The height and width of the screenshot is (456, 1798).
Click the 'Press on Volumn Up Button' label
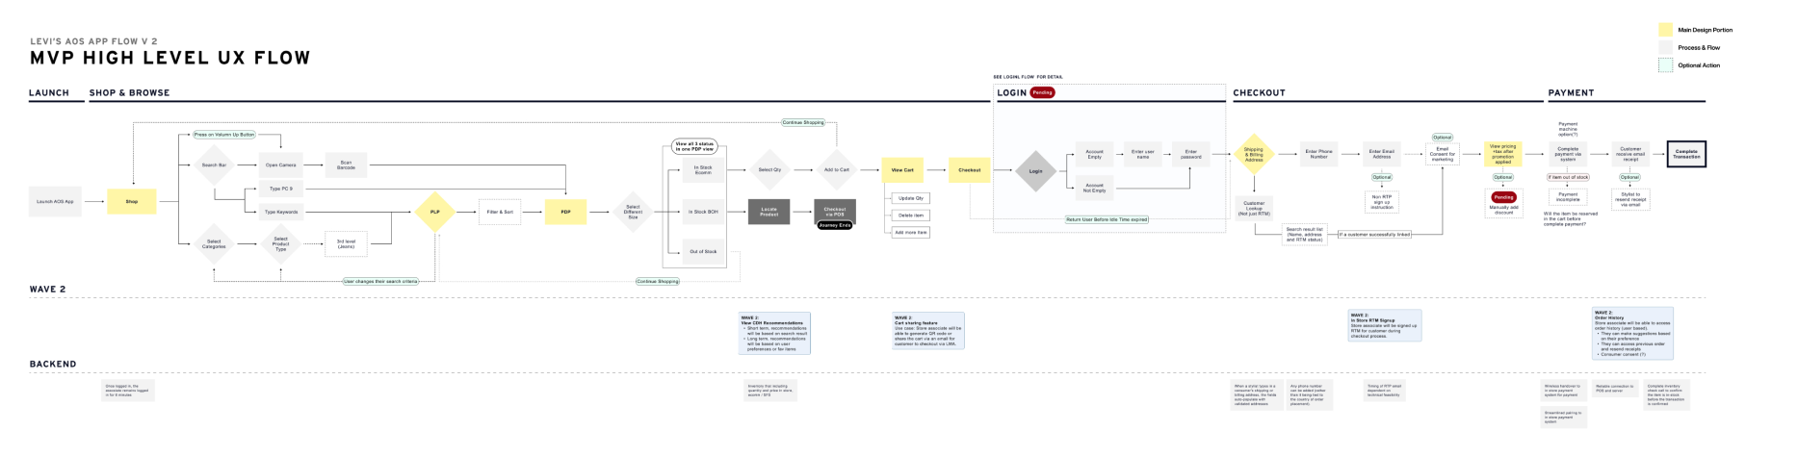click(224, 135)
